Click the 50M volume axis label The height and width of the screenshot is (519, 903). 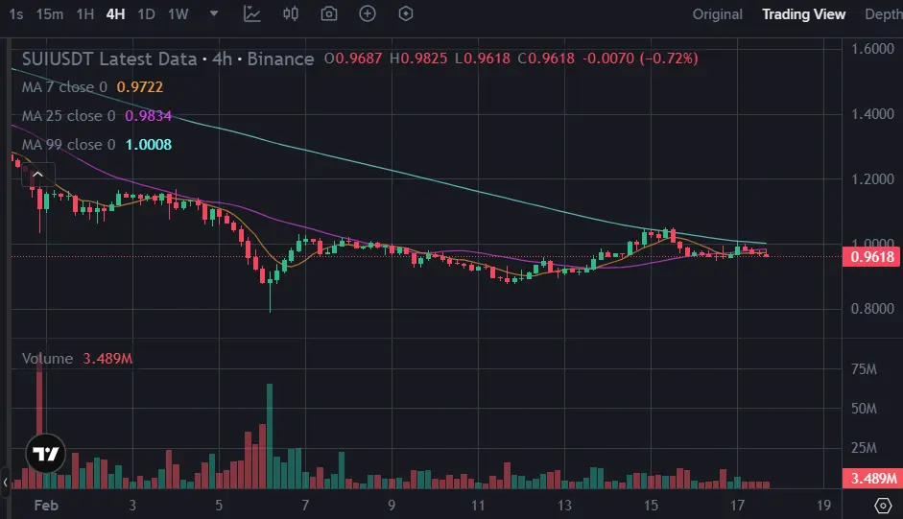point(864,409)
